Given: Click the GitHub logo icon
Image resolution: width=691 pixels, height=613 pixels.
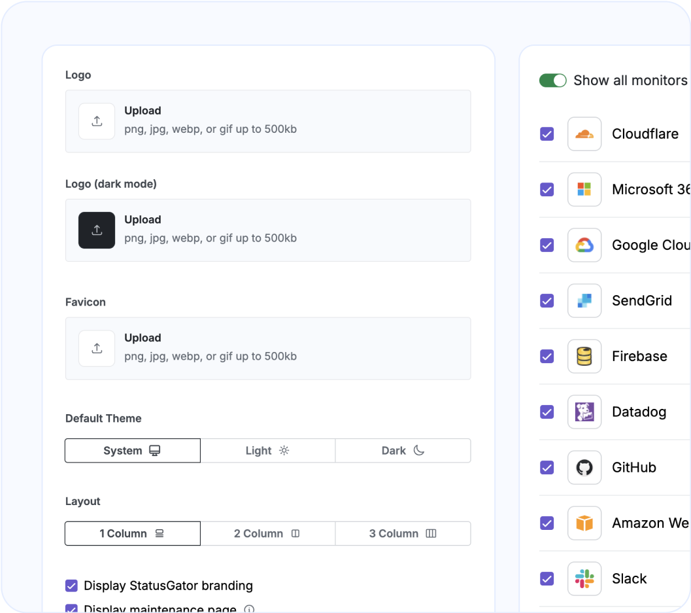Looking at the screenshot, I should [584, 468].
